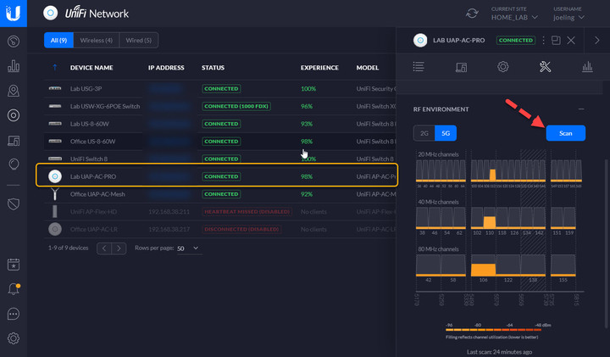The height and width of the screenshot is (357, 610).
Task: Click the signal strength dBm legend bar
Action: [494, 330]
